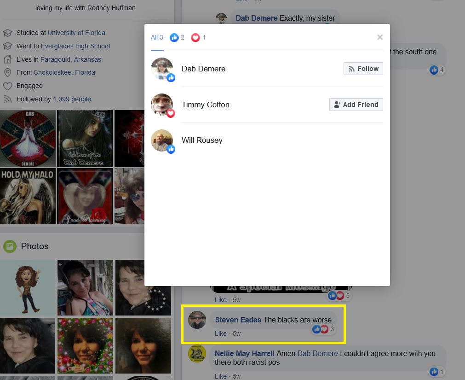
Task: Click the heart icon beside Engaged
Action: tap(8, 86)
